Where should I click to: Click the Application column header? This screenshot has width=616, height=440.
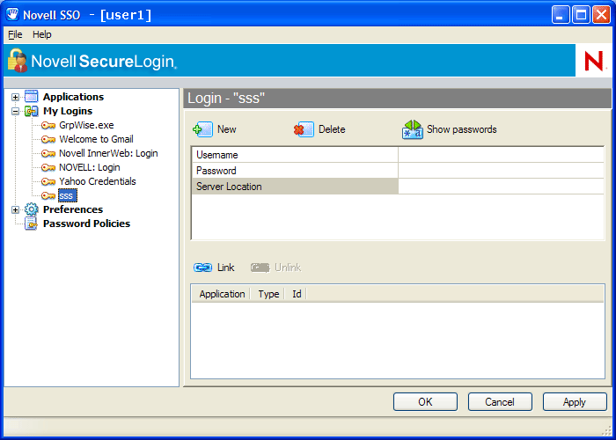point(222,294)
